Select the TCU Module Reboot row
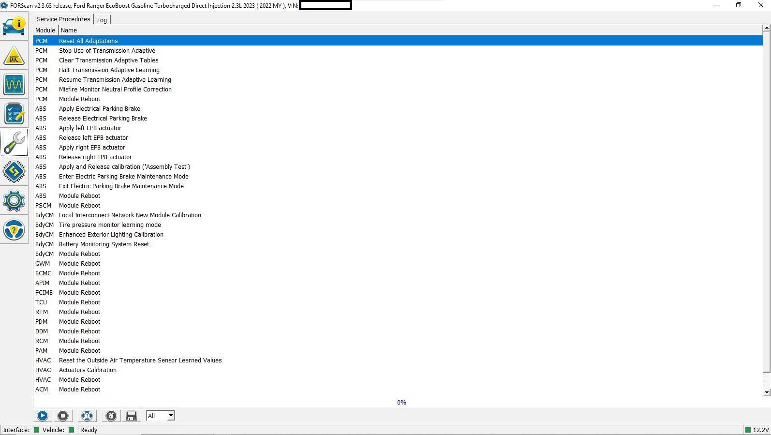771x435 pixels. [x=398, y=302]
